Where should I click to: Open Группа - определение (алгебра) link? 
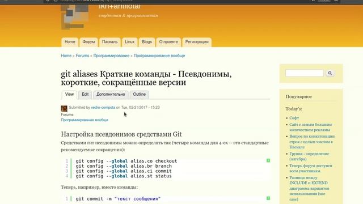309,156
